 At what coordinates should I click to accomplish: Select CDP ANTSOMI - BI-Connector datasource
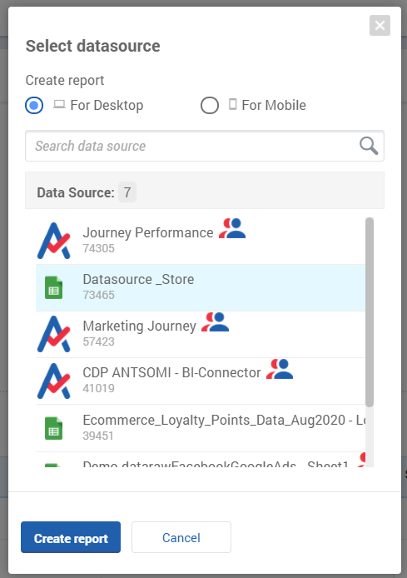click(201, 381)
